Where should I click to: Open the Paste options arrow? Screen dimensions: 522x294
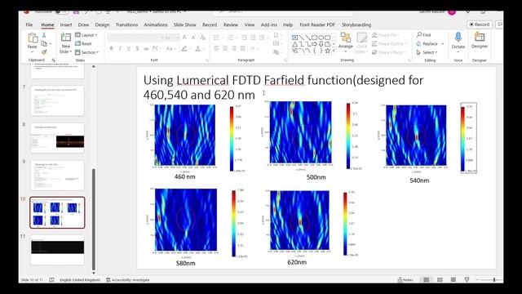33,52
